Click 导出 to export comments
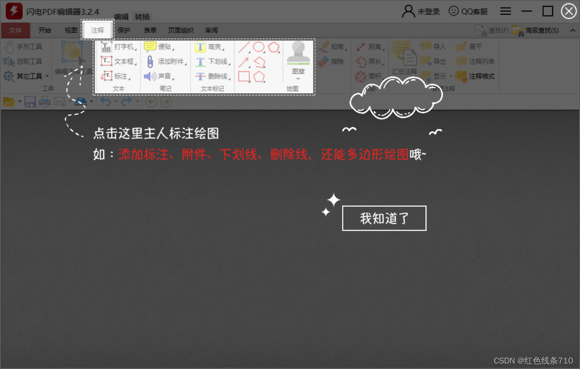The width and height of the screenshot is (580, 369). point(433,61)
